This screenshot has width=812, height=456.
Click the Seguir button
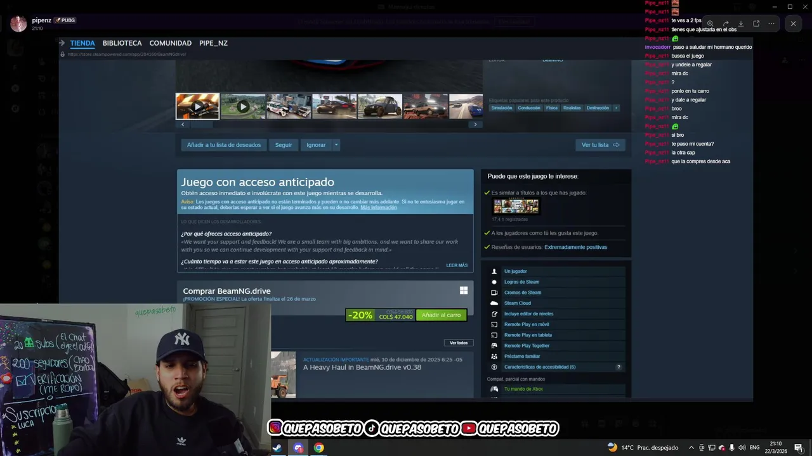pyautogui.click(x=284, y=145)
